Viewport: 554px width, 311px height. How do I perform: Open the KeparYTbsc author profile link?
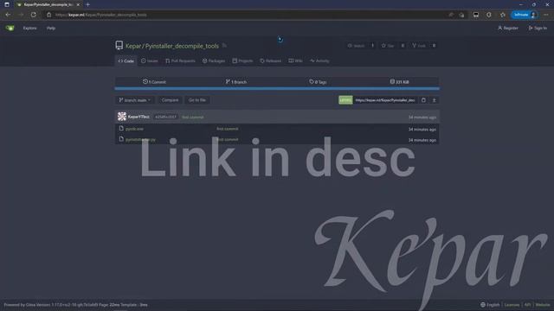click(x=138, y=117)
